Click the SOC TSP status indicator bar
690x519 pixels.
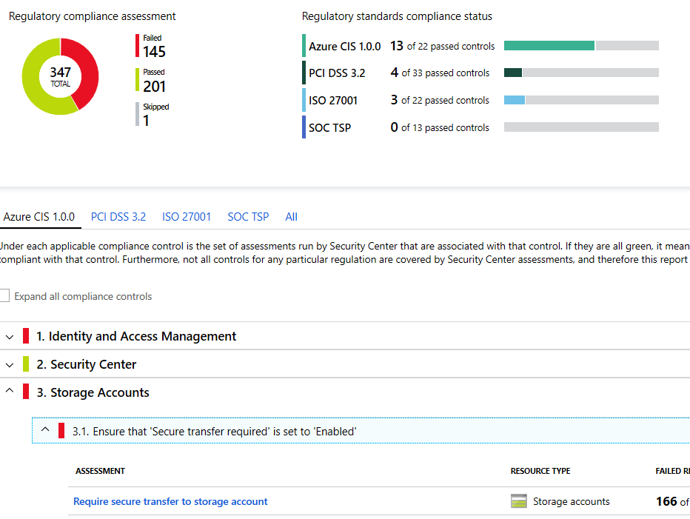(303, 127)
